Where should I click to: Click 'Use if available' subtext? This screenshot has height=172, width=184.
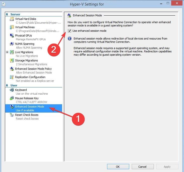[x=25, y=110]
